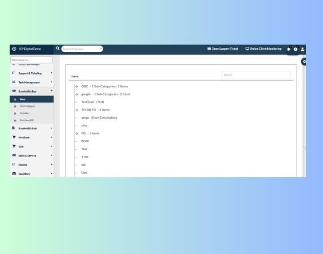Click the magnifier search icon in header
This screenshot has height=254, width=323.
click(x=58, y=49)
